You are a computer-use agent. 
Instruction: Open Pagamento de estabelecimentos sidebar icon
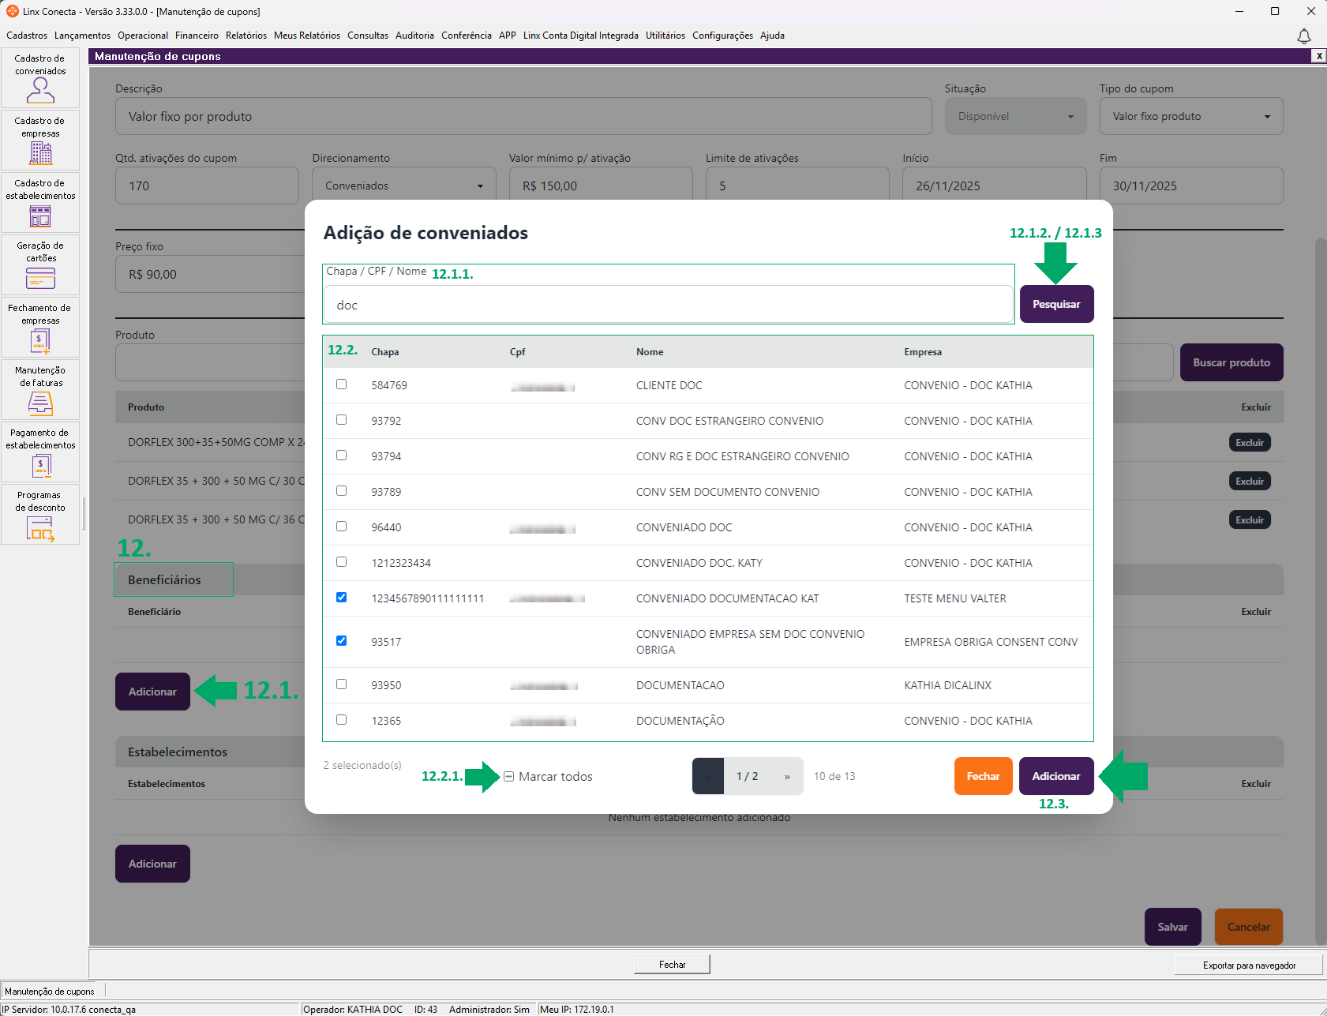pos(40,452)
